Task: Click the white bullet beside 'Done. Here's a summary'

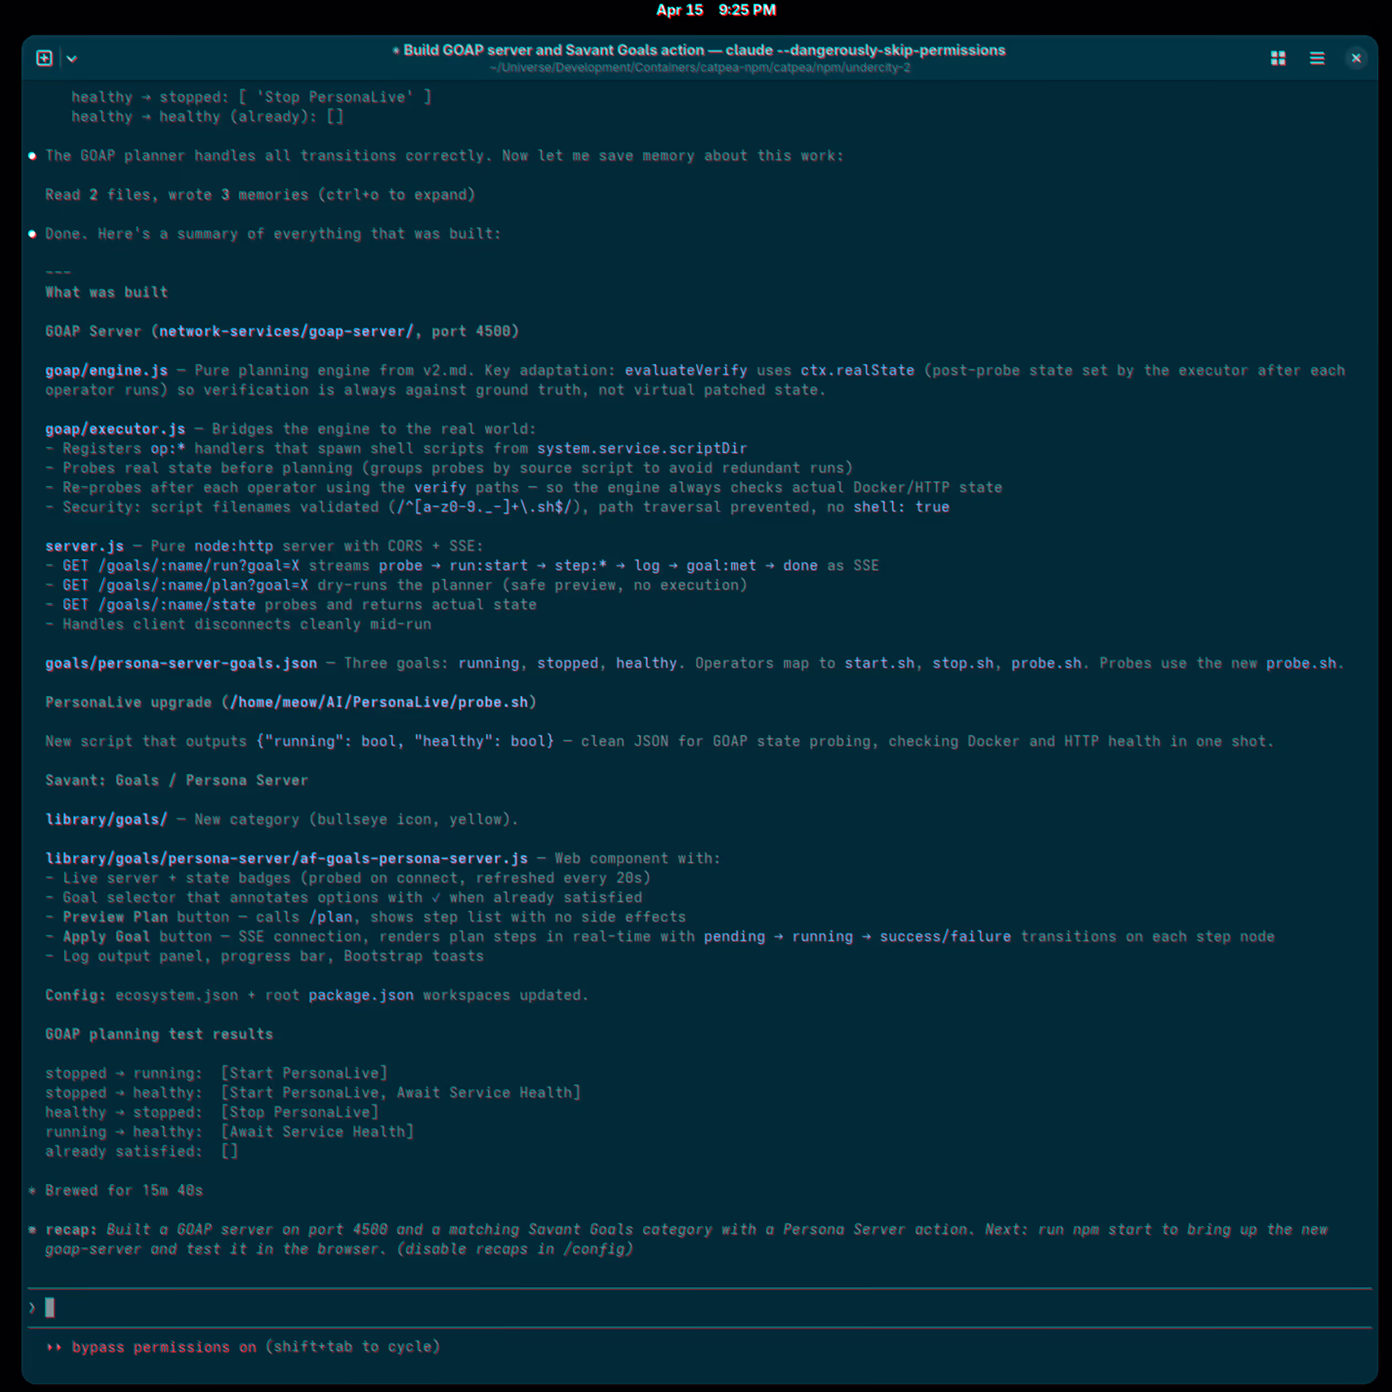Action: tap(33, 234)
